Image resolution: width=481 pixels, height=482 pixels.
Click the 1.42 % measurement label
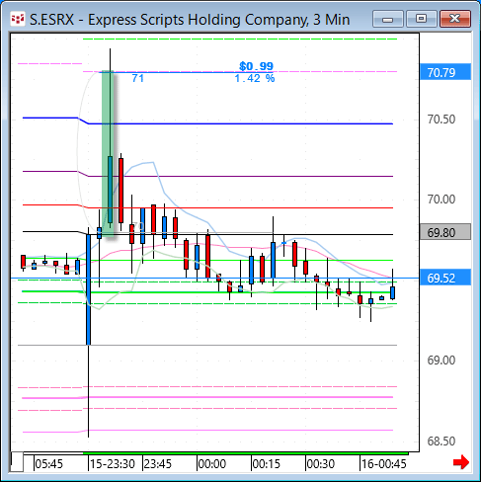(255, 78)
